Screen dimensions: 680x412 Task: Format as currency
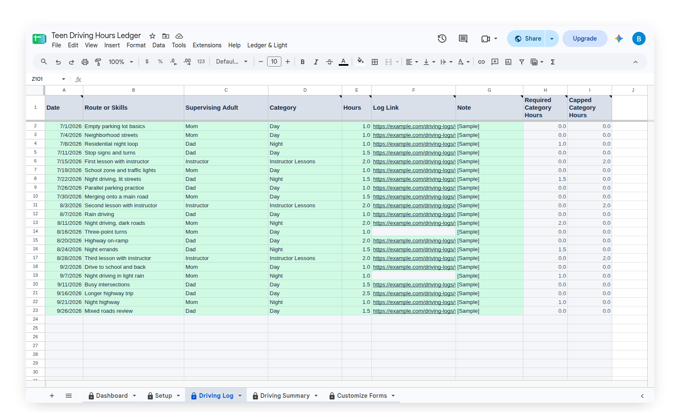coord(147,62)
